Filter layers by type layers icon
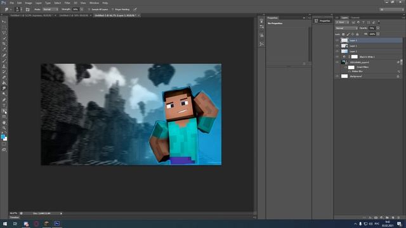Viewport: 406px width, 228px height. click(x=363, y=23)
